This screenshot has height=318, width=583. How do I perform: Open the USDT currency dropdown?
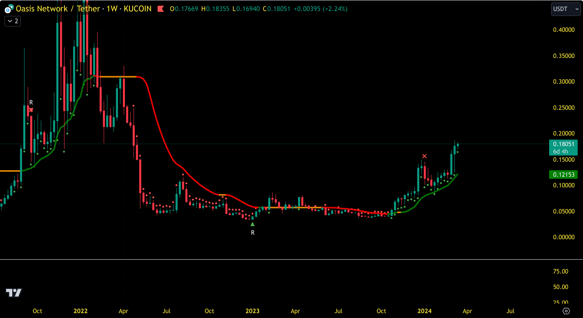coord(565,9)
